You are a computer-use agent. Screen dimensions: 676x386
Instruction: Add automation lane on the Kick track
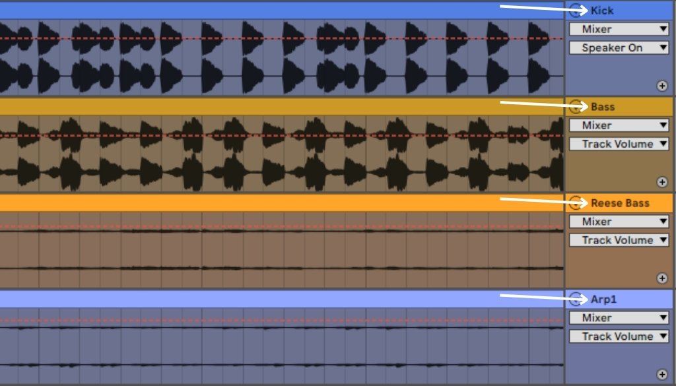click(662, 86)
